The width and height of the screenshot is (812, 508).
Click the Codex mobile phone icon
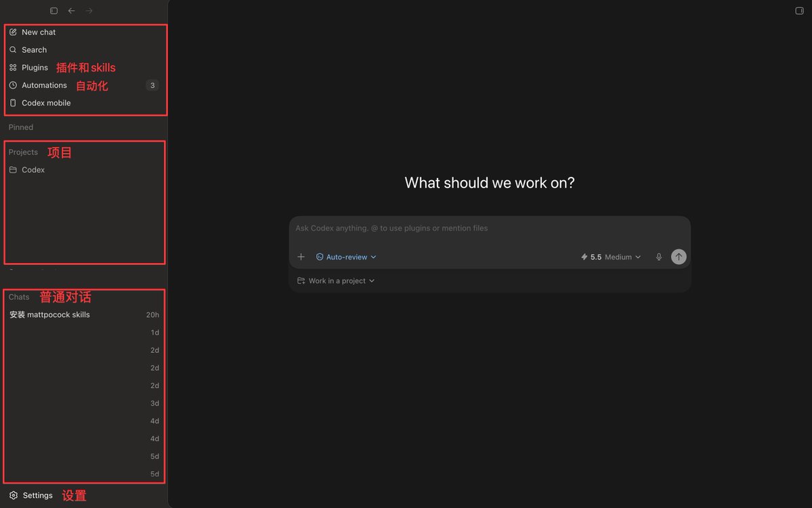point(13,102)
